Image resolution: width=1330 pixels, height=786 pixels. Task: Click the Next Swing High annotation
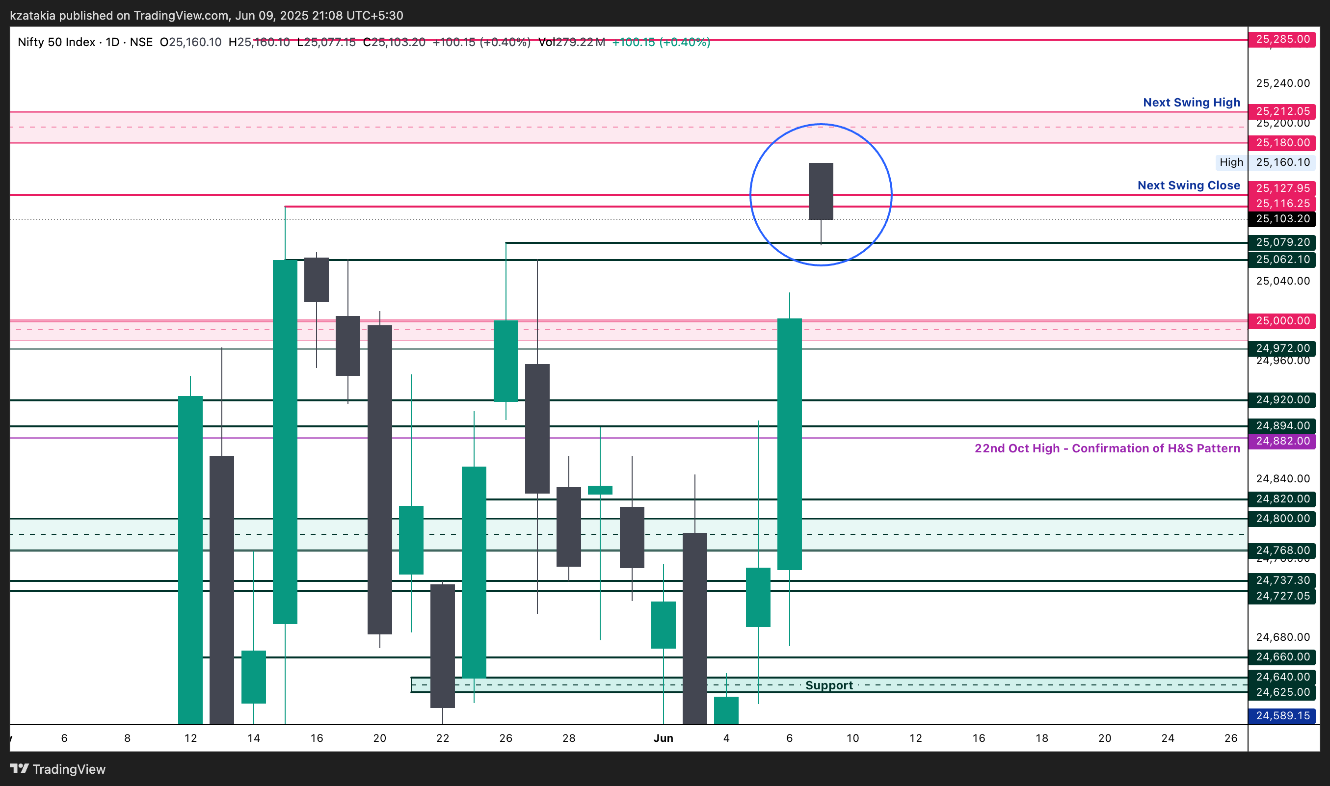point(1191,102)
